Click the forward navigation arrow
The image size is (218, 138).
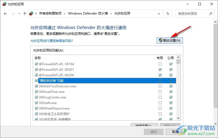(13, 14)
